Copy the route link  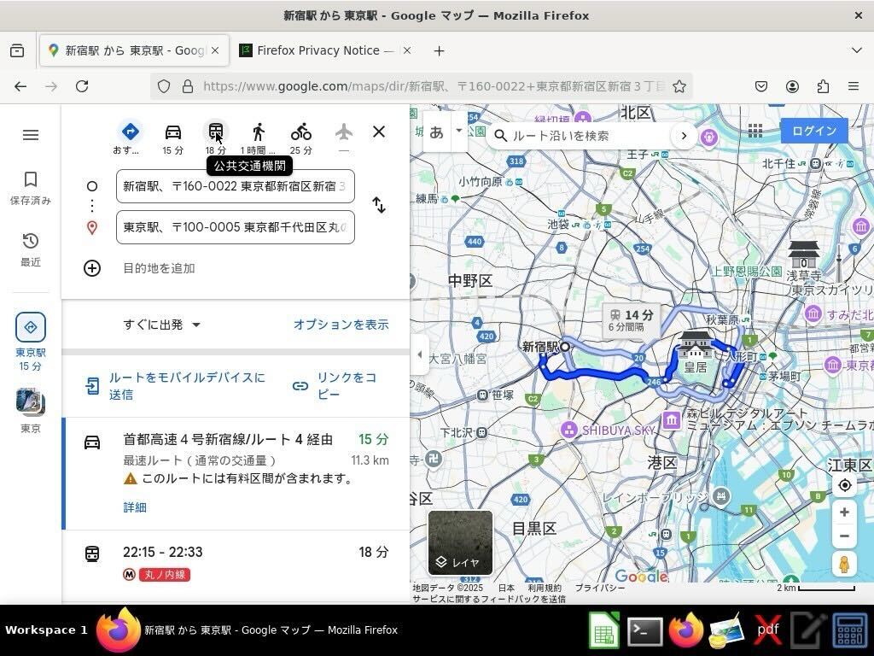coord(335,386)
